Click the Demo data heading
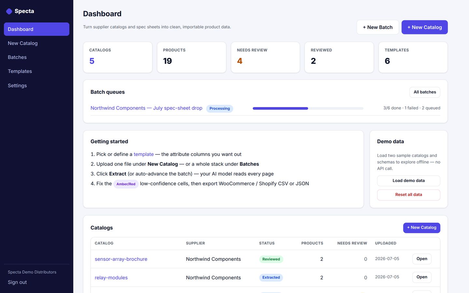The width and height of the screenshot is (469, 293). coord(391,142)
